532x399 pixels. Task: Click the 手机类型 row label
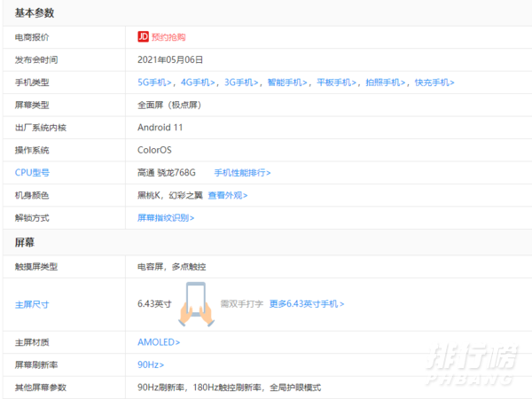coord(32,82)
